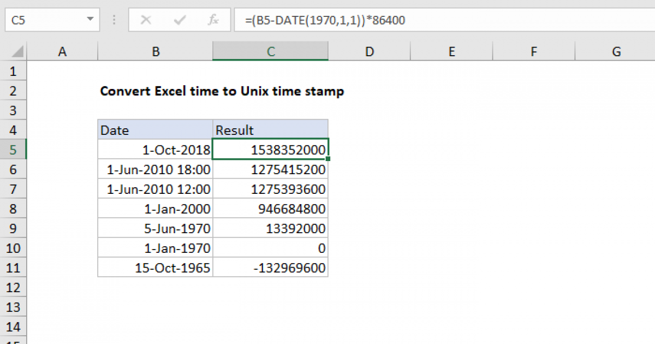Select the cell showing 1-Jun-2010 18:00
This screenshot has width=655, height=344.
[x=156, y=169]
